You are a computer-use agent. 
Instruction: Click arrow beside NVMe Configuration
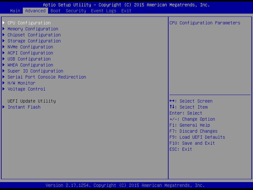tap(4, 47)
